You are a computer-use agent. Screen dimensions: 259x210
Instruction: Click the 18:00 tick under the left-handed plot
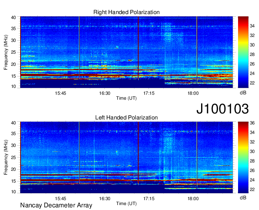[x=193, y=199]
